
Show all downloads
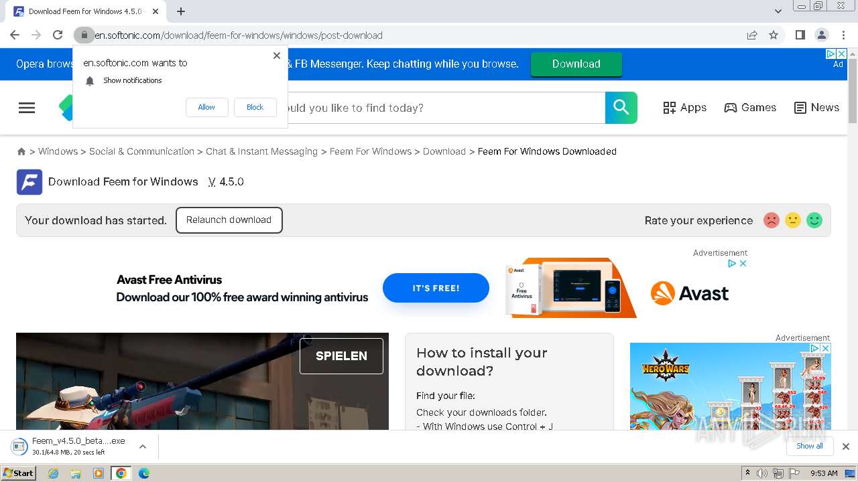tap(810, 447)
